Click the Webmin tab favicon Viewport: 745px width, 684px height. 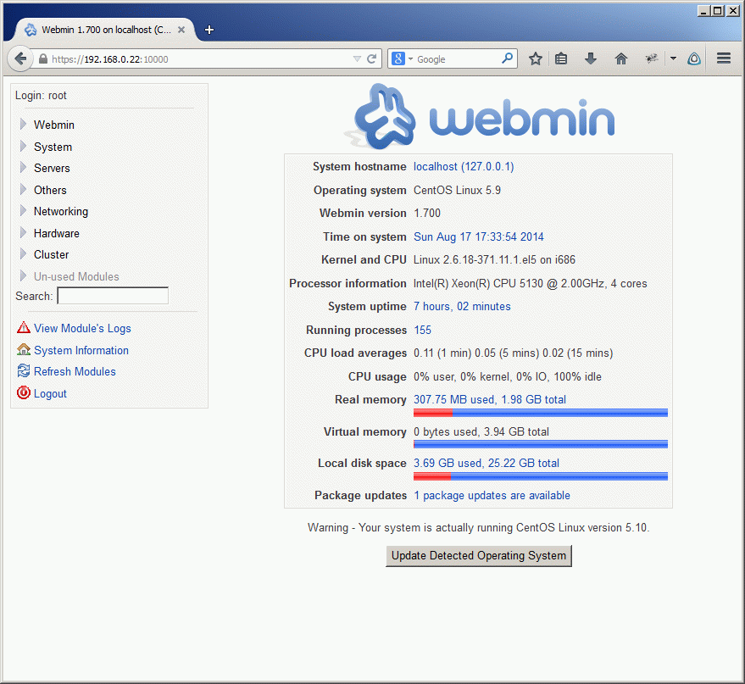point(31,30)
